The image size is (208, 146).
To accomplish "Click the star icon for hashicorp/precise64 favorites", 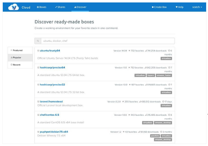I will click(129, 68).
